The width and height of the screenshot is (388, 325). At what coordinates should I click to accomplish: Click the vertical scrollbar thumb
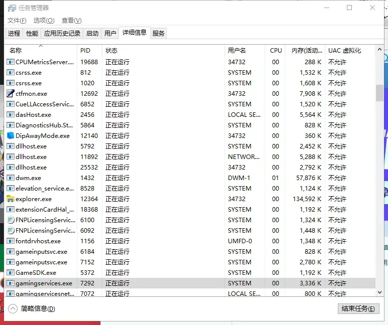tap(379, 93)
